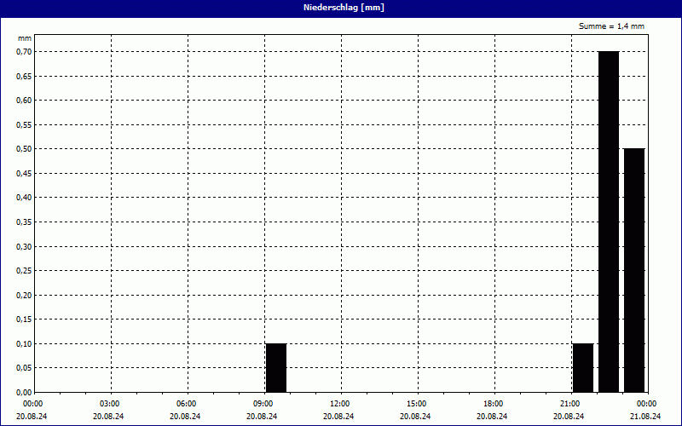Viewport: 682px width, 426px height.
Task: Click the small bar just after 21:00
Action: [x=583, y=367]
